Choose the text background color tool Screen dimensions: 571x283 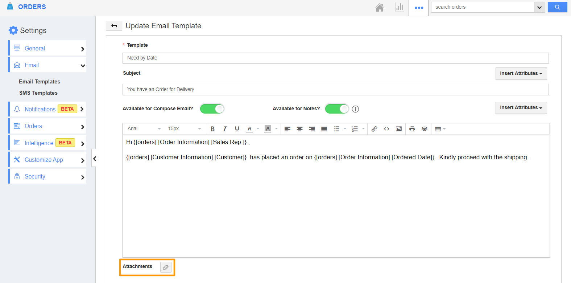coord(268,129)
